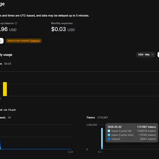The height and width of the screenshot is (159, 159).
Task: Click the 5-1 date marker on tokens chart
Action: pyautogui.click(x=100, y=152)
